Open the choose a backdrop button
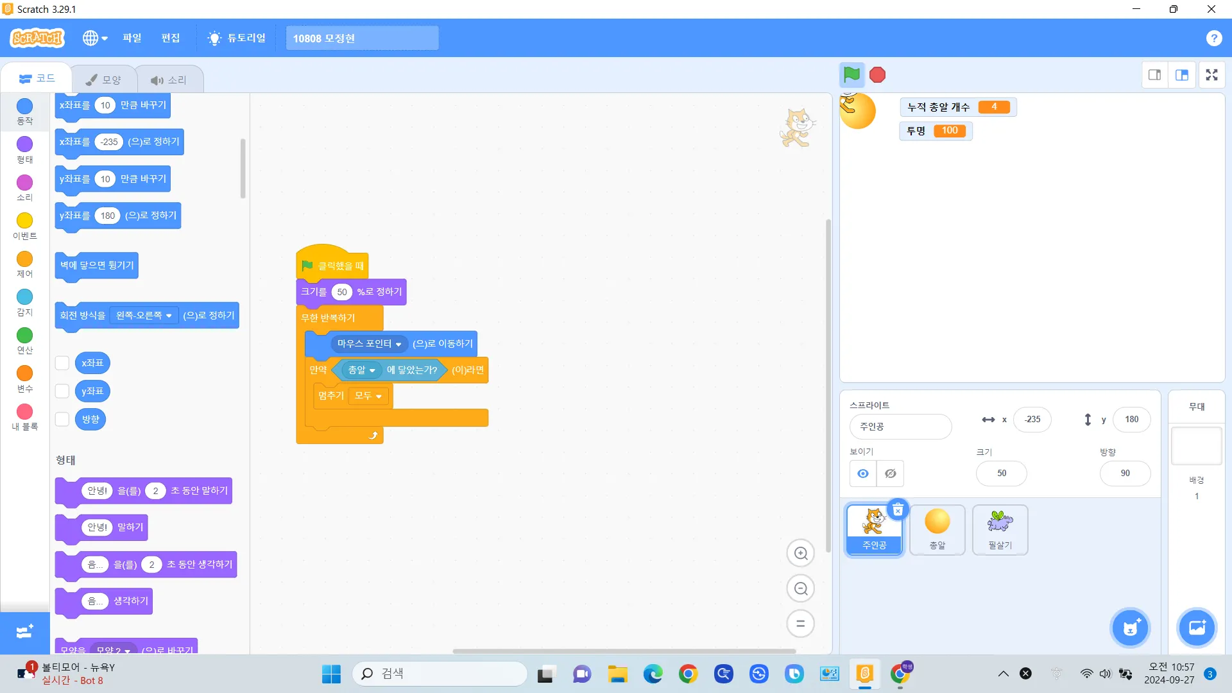The width and height of the screenshot is (1232, 693). coord(1197,628)
